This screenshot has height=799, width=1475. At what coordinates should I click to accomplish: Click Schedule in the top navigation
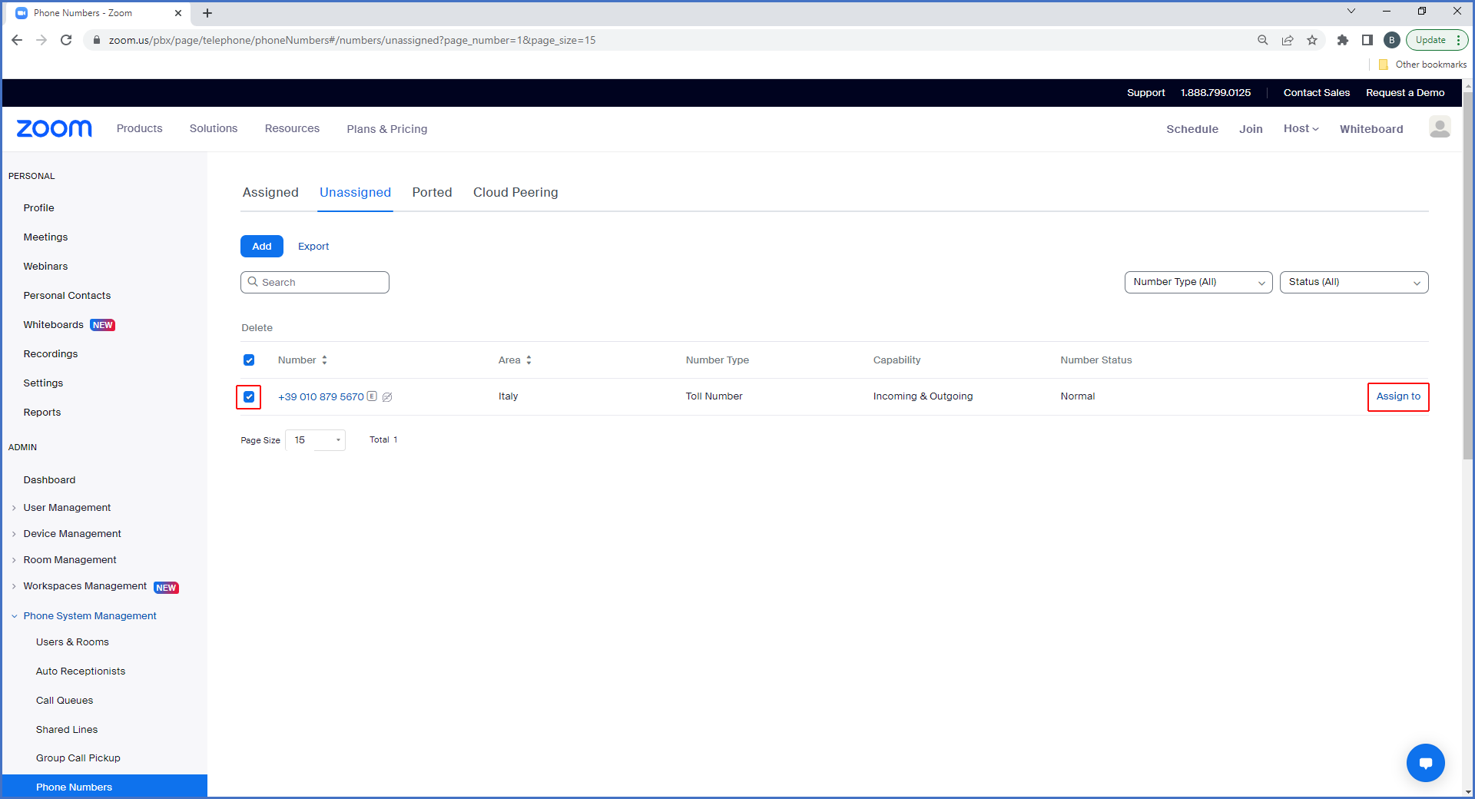coord(1192,129)
